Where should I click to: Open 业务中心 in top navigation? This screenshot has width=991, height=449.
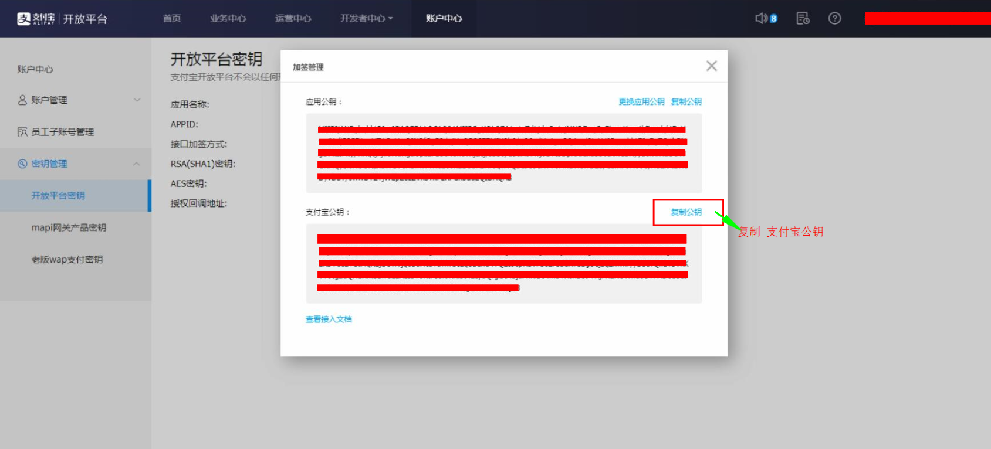pos(228,19)
